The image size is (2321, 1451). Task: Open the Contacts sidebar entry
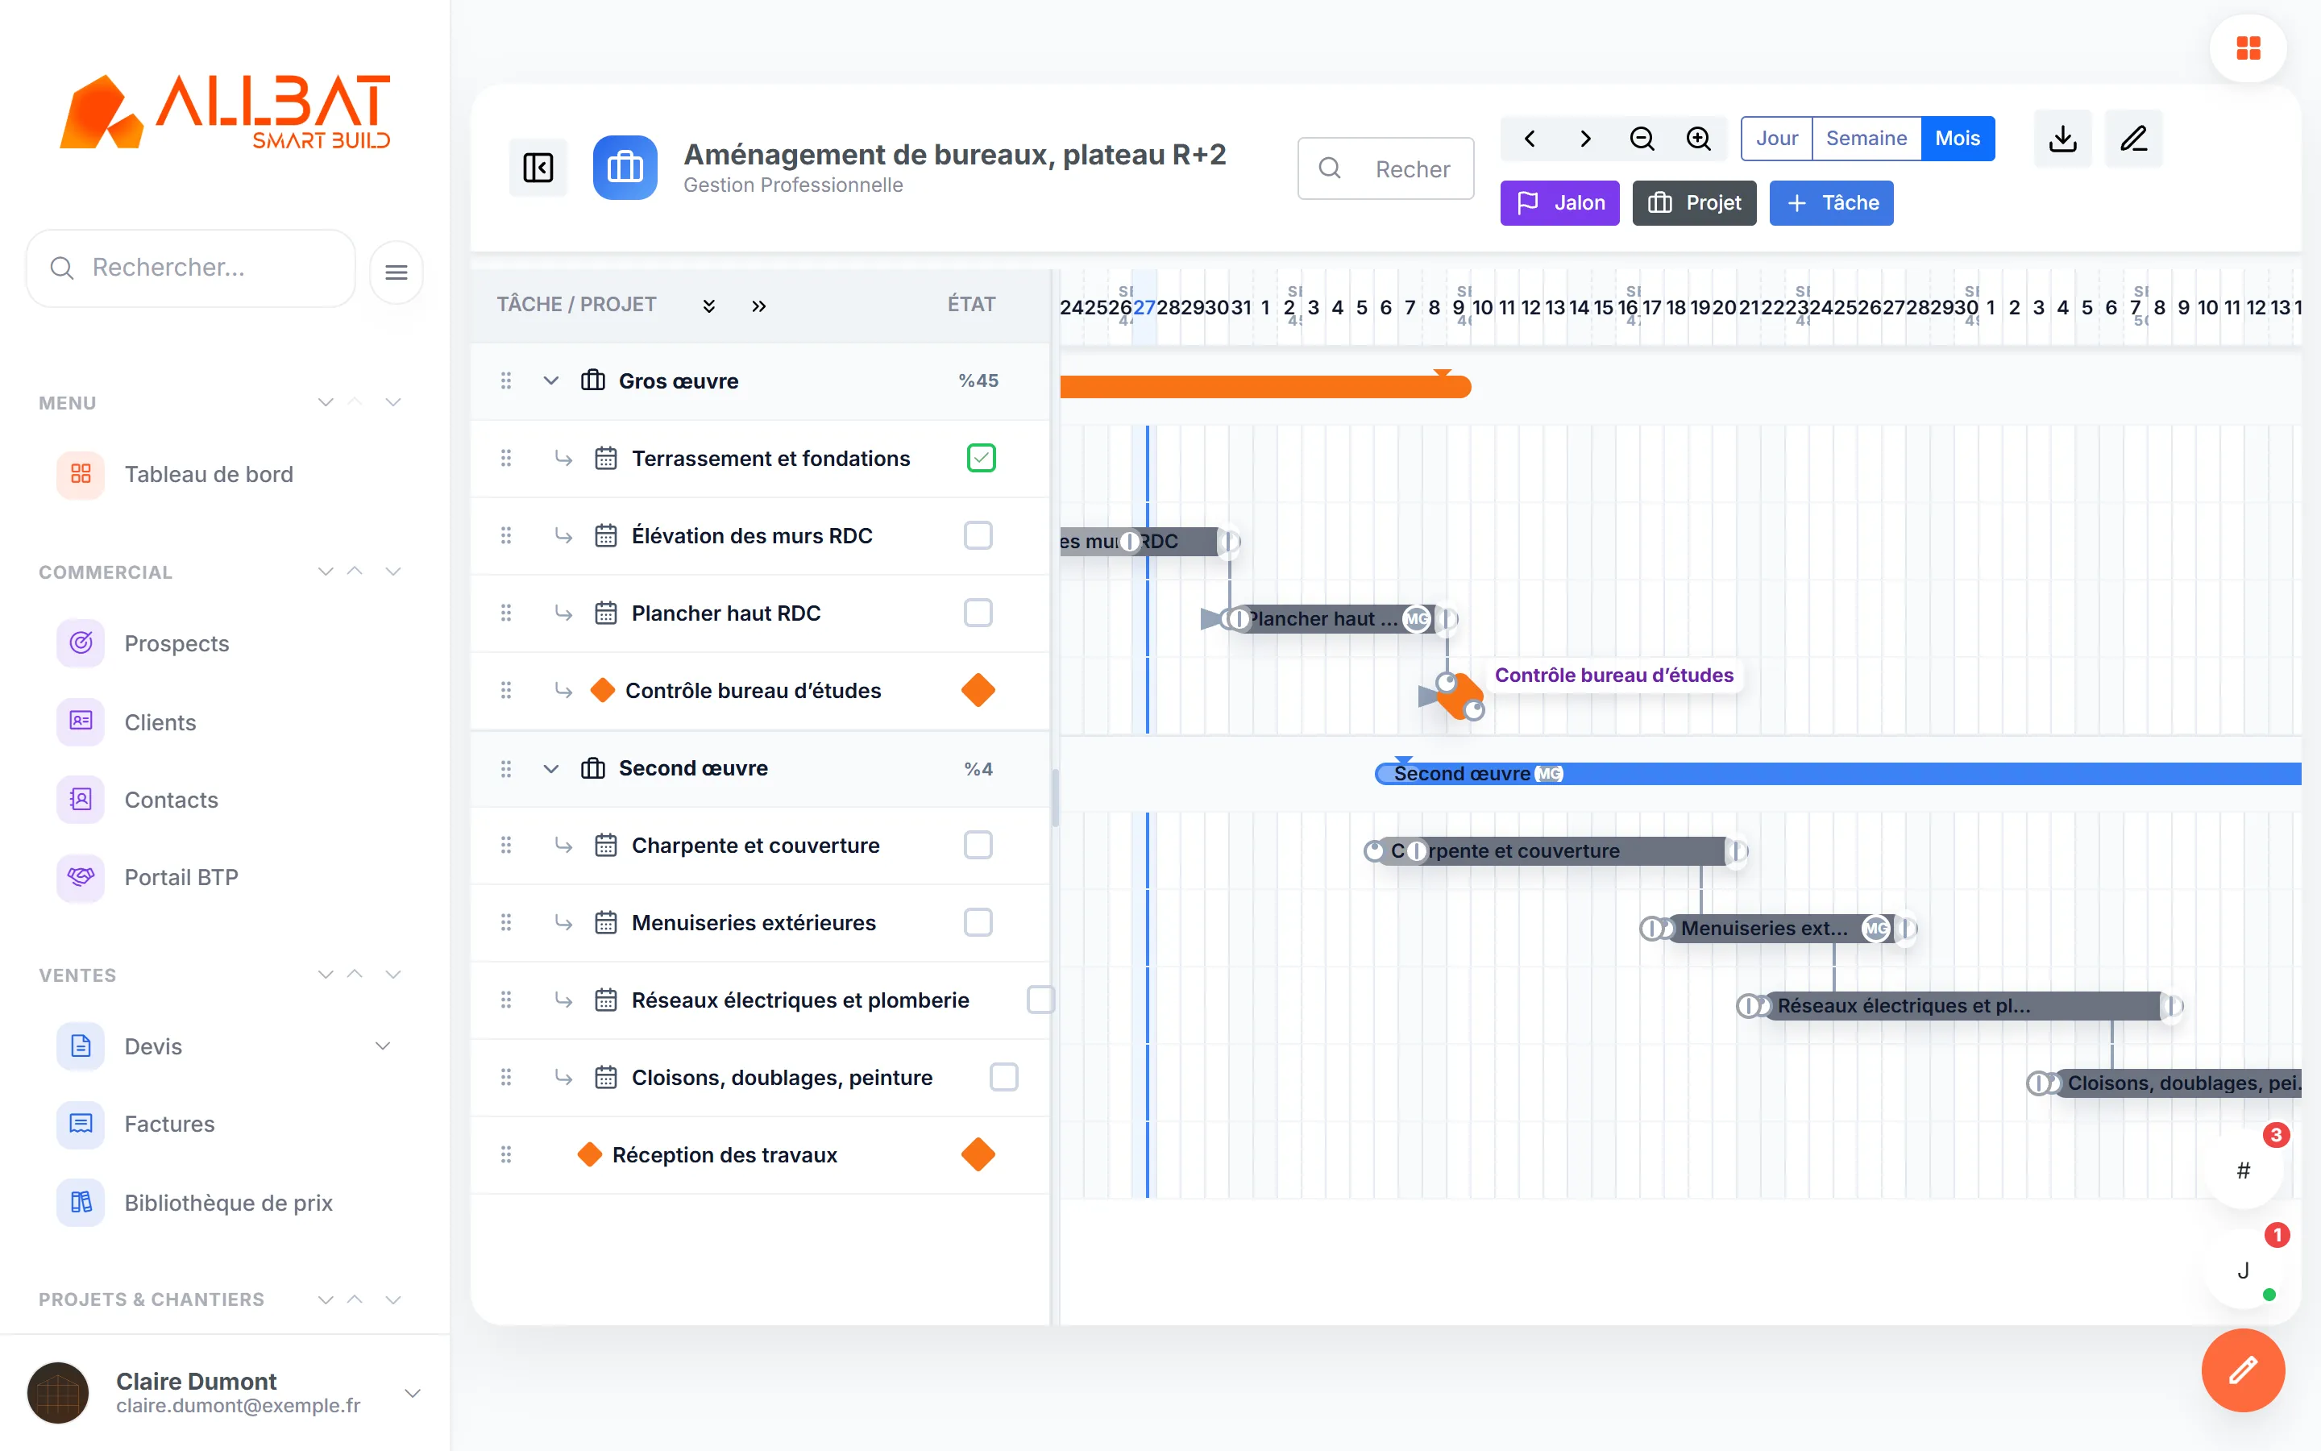pos(171,800)
